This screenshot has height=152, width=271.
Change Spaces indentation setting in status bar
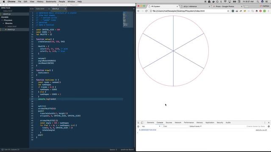113,149
